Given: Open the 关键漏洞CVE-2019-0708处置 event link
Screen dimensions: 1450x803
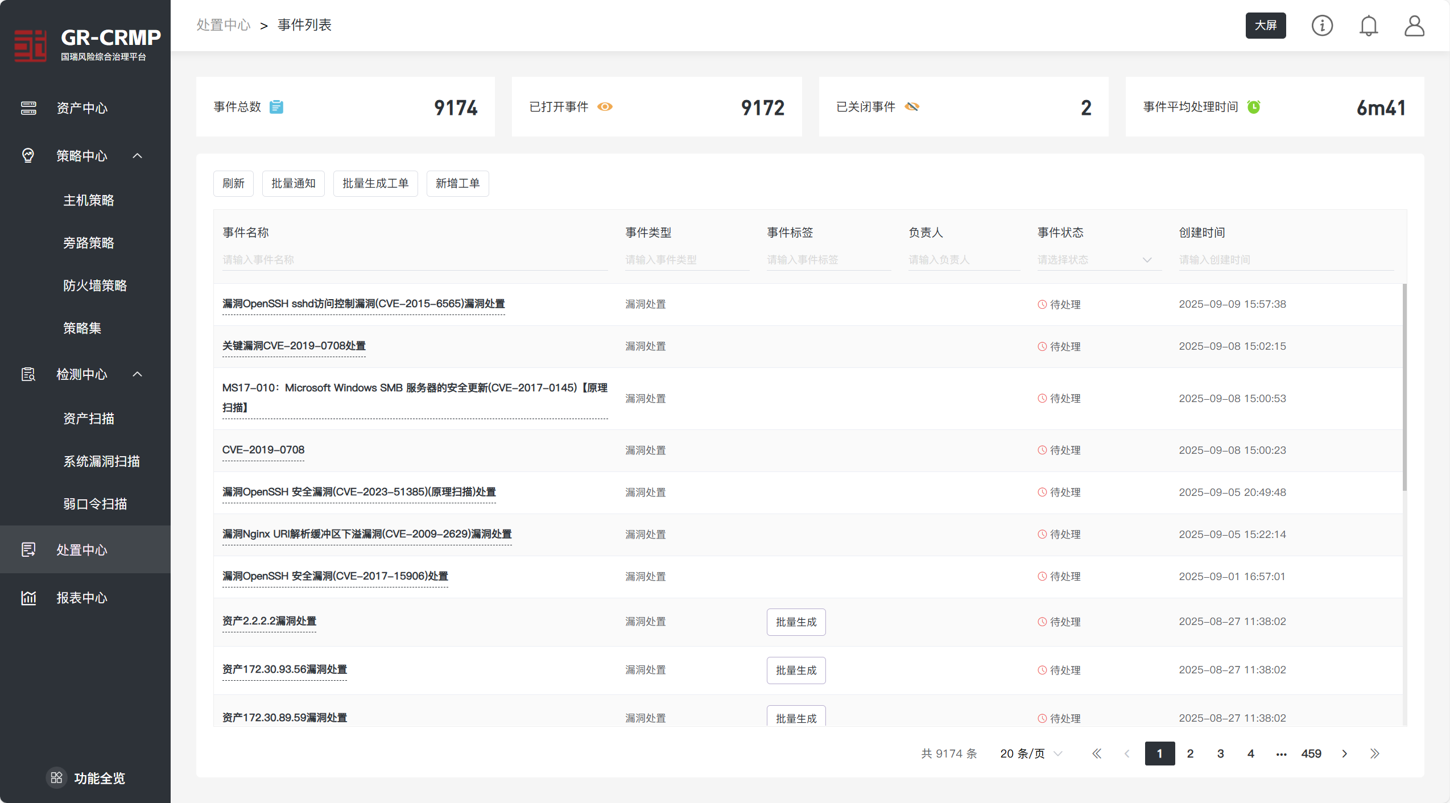Looking at the screenshot, I should 294,346.
